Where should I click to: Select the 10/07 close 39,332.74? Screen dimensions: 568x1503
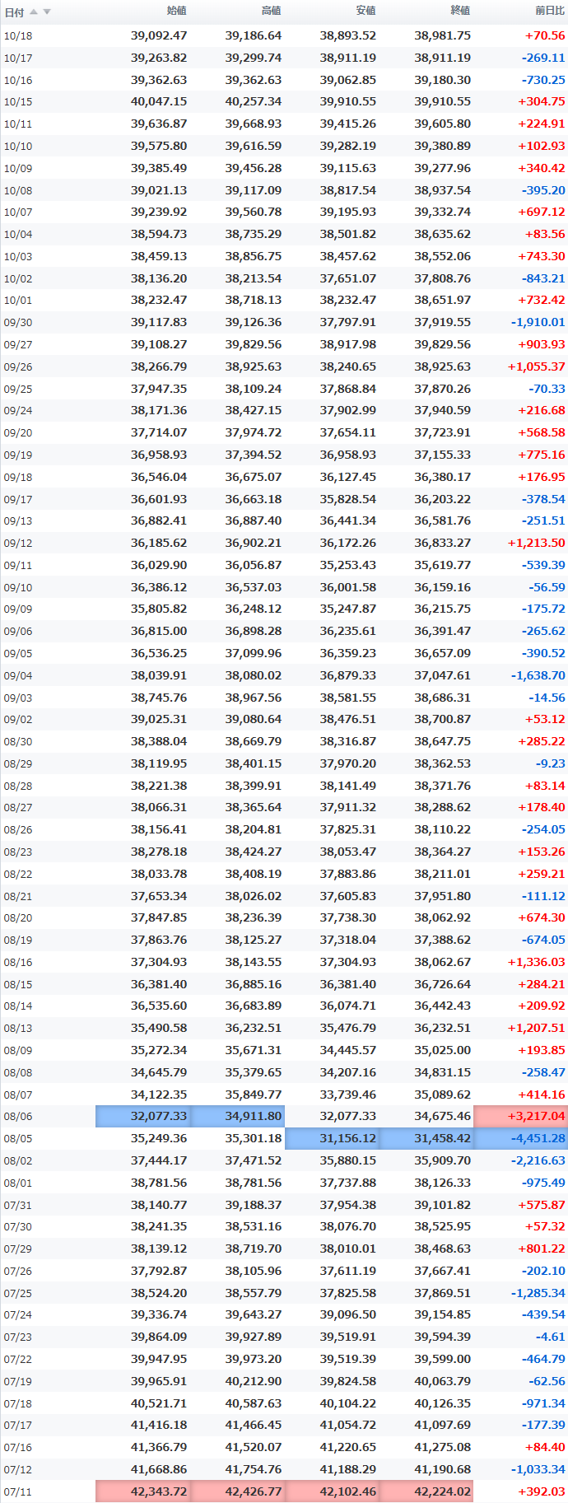[443, 212]
